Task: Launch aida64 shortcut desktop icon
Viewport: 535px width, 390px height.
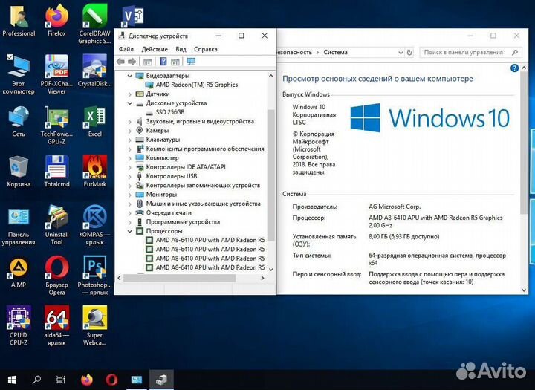Action: (56, 325)
